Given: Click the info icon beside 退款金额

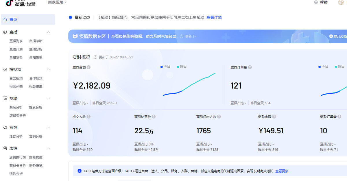Looking at the screenshot, I should (274, 117).
